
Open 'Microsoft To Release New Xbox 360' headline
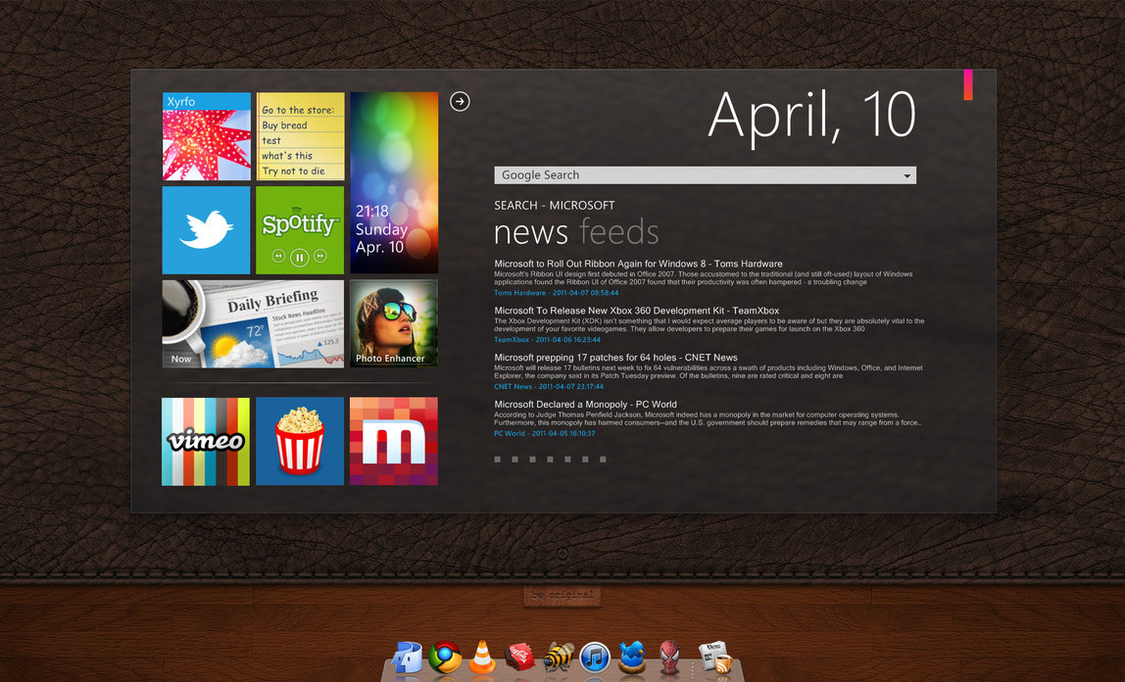tap(636, 311)
